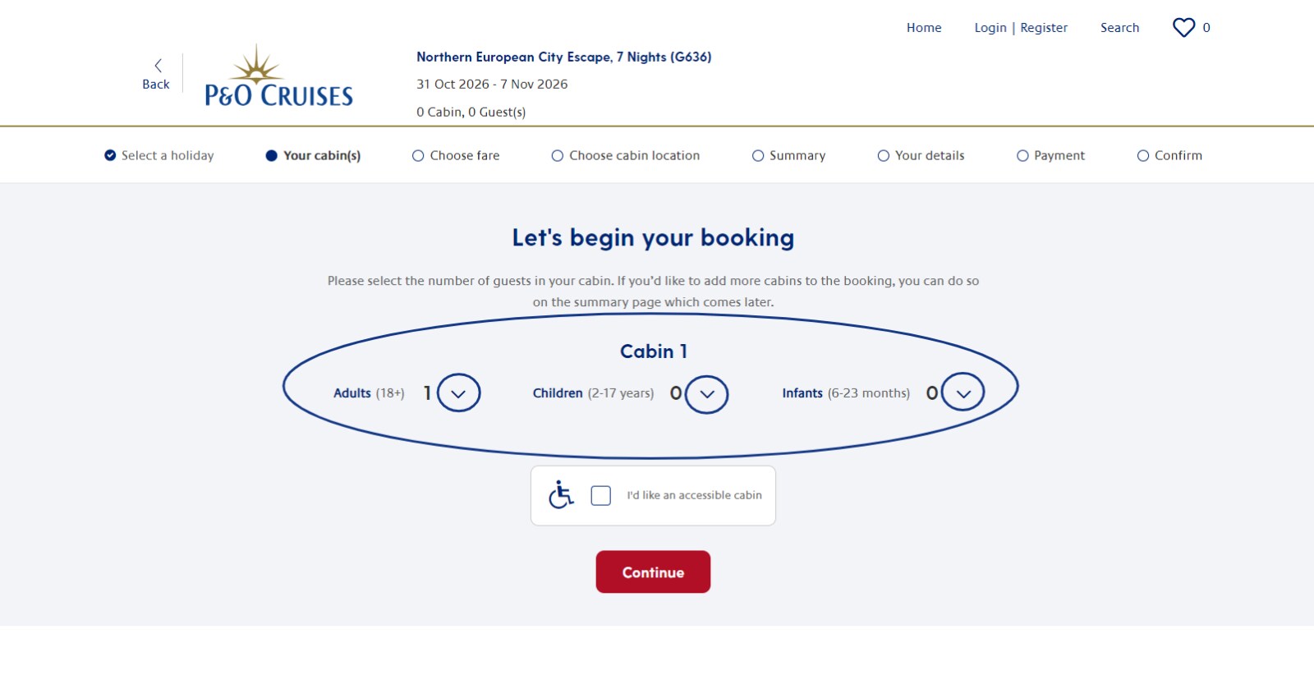Go to the Home menu item
Screen dimensions: 1314x698
924,28
